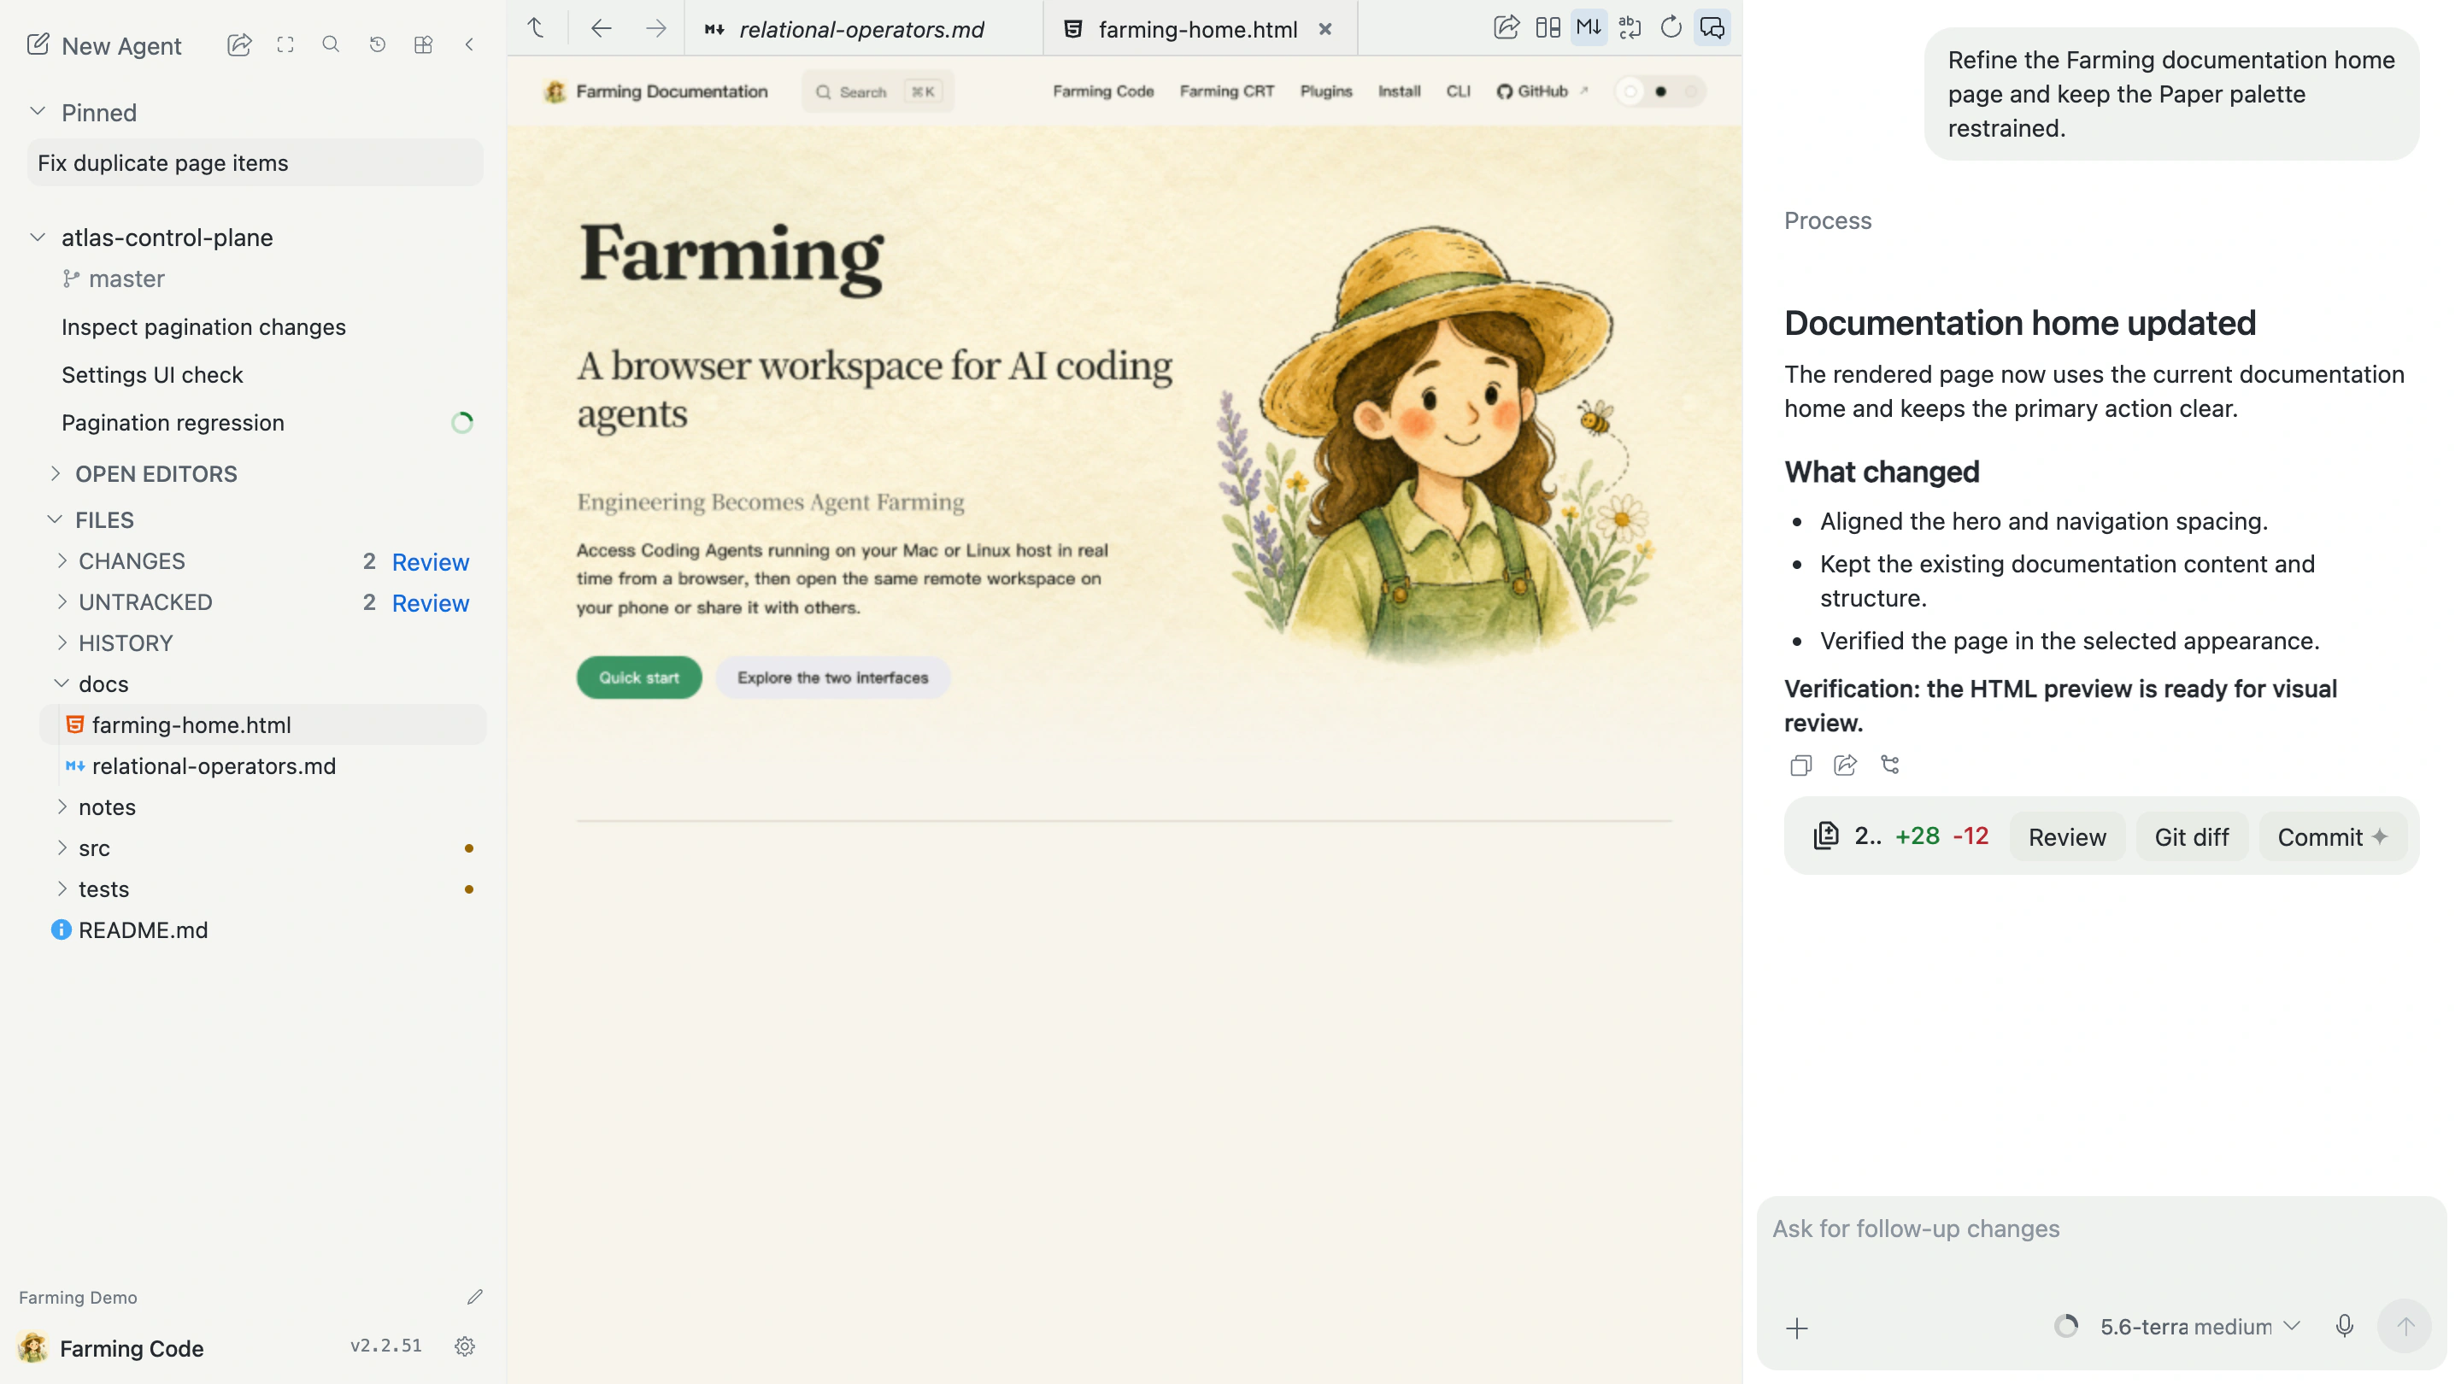Click the copy icon below the agent response

1800,765
